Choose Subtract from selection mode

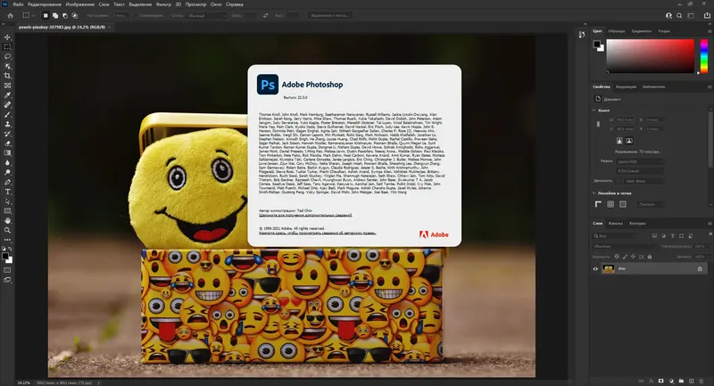tap(65, 15)
